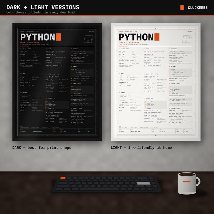Click the white coffee mug
This screenshot has width=214, height=214.
(x=189, y=183)
